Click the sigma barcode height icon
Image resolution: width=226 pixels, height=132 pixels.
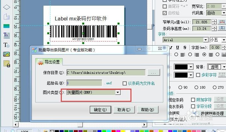222,28
